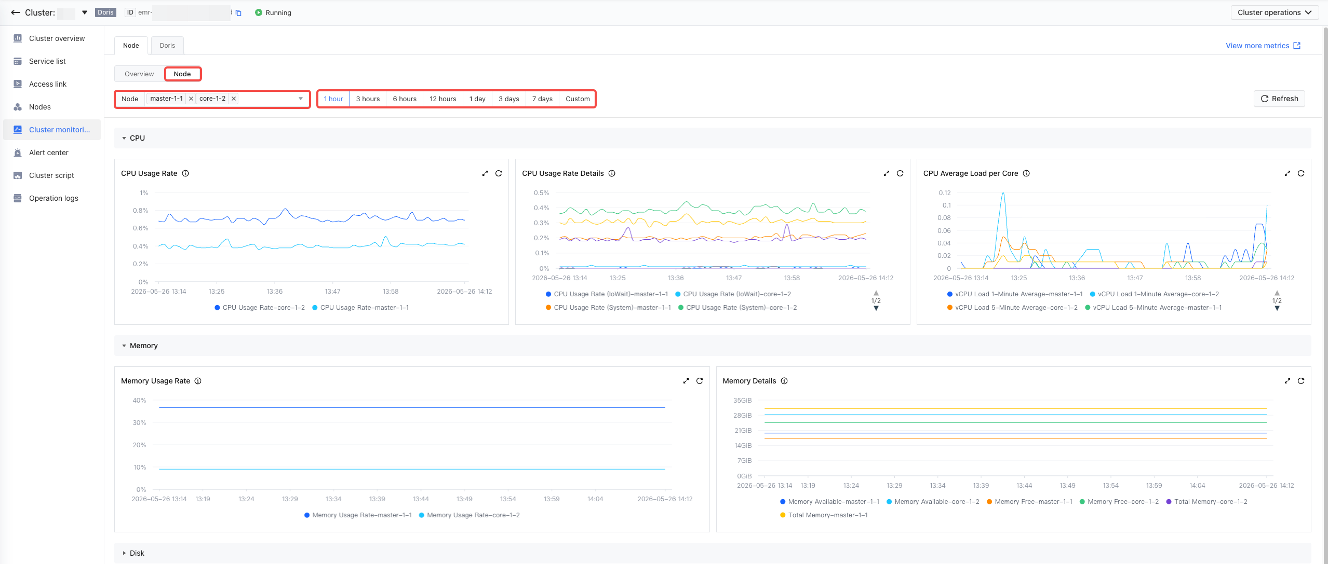Expand the Memory Details chart fullscreen
The image size is (1328, 564).
(x=1287, y=381)
